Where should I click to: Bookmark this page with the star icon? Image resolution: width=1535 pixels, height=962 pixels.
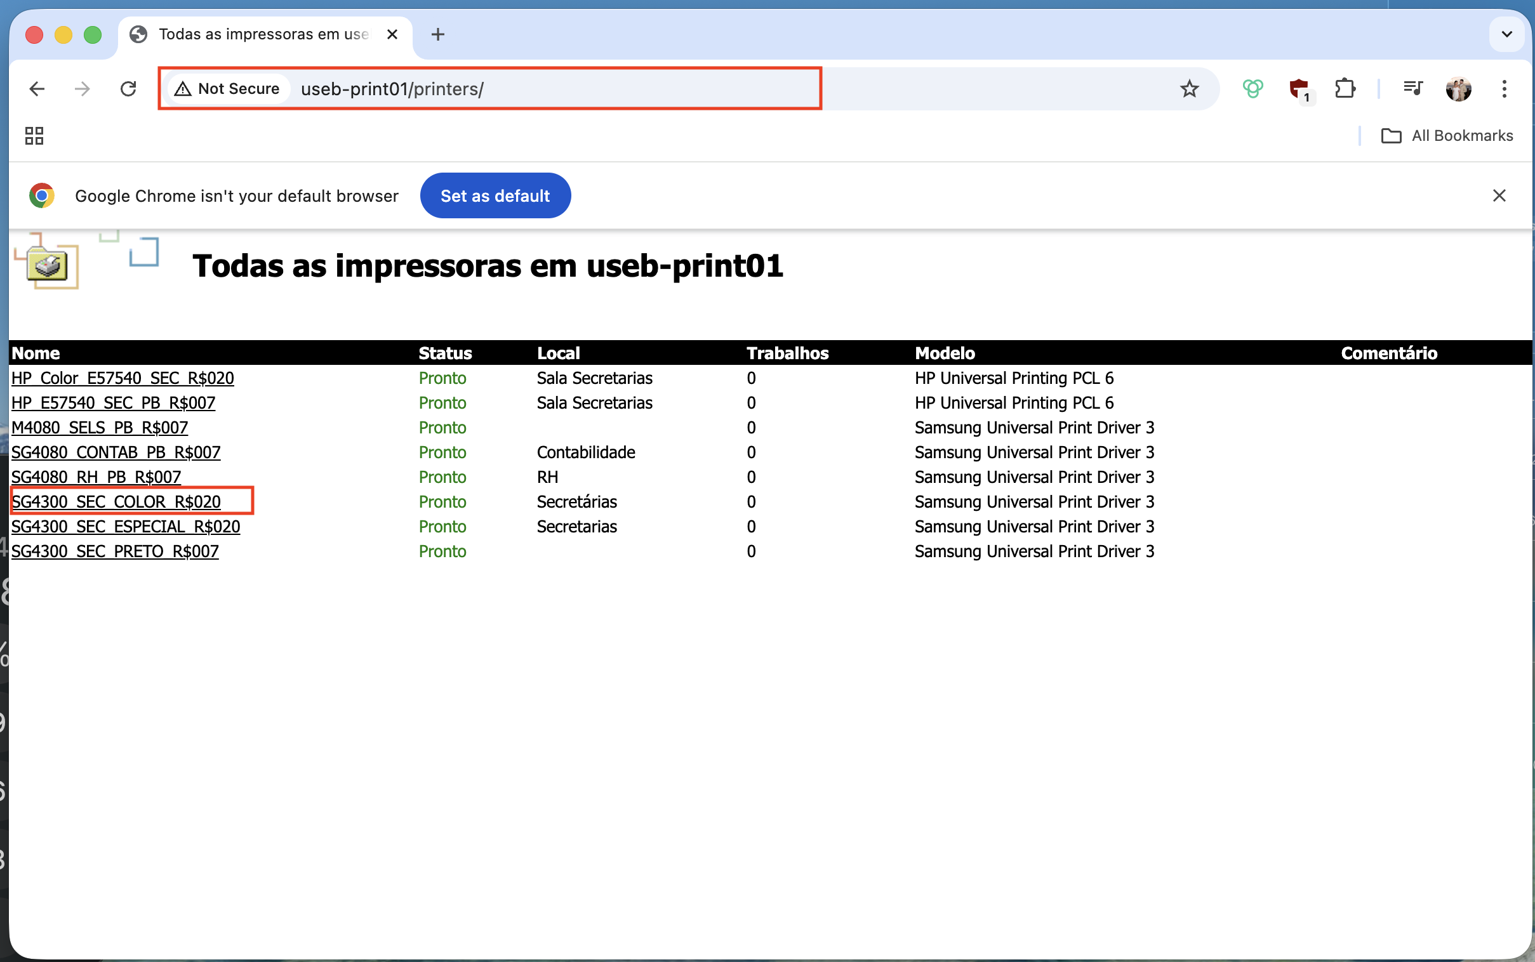click(1189, 88)
